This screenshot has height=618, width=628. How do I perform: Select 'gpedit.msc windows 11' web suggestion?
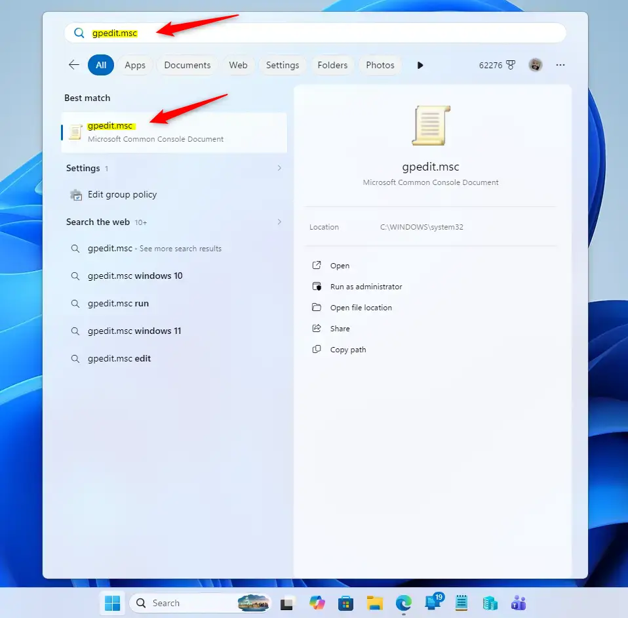click(174, 331)
